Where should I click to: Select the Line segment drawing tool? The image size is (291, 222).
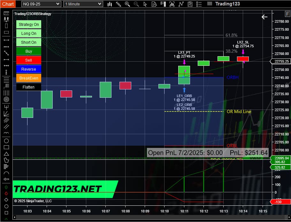[6, 40]
